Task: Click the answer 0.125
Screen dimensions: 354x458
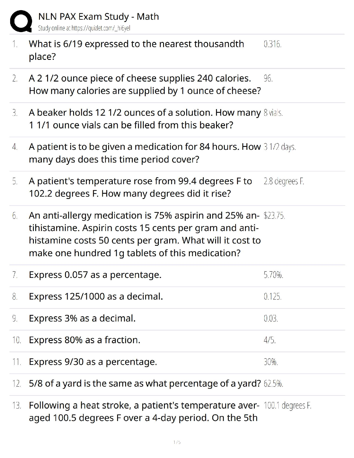Action: click(x=272, y=297)
